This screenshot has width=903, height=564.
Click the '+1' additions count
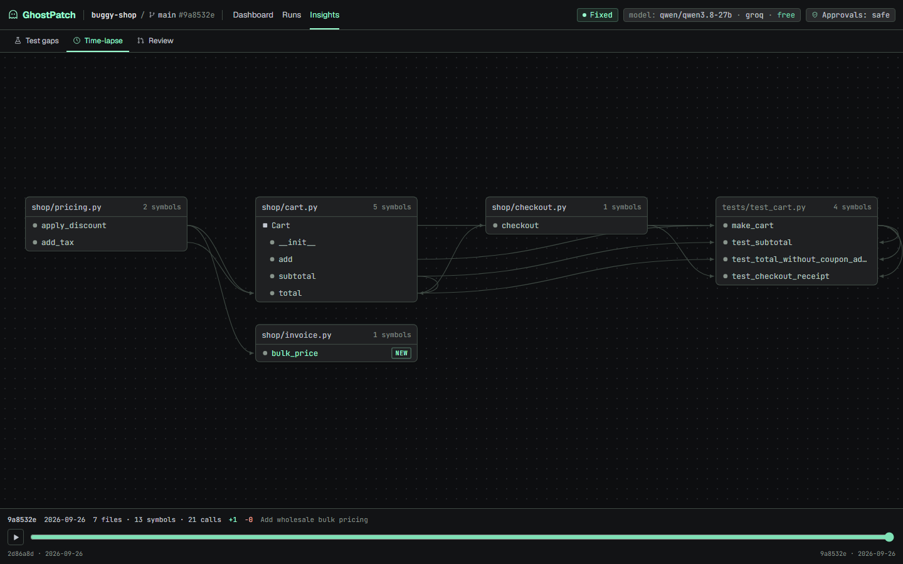coord(233,520)
